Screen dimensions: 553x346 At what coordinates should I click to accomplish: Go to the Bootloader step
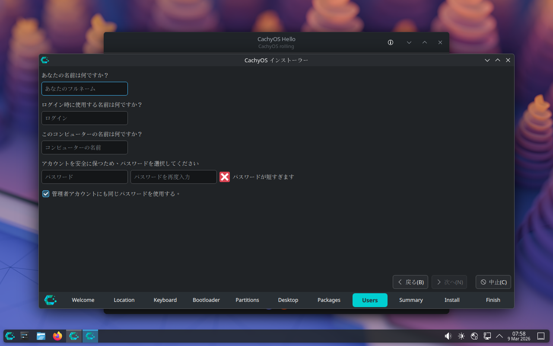(206, 300)
